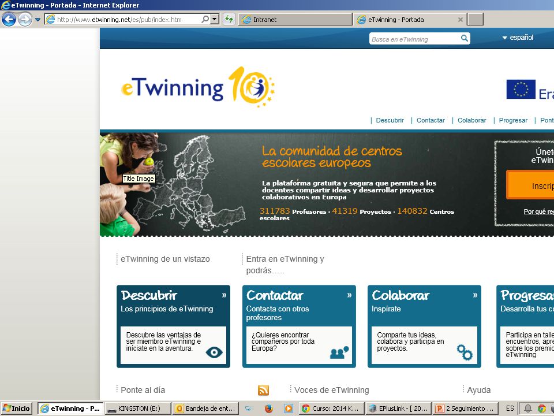
Task: Click the 'Inspírate' subtitle text
Action: pyautogui.click(x=386, y=309)
